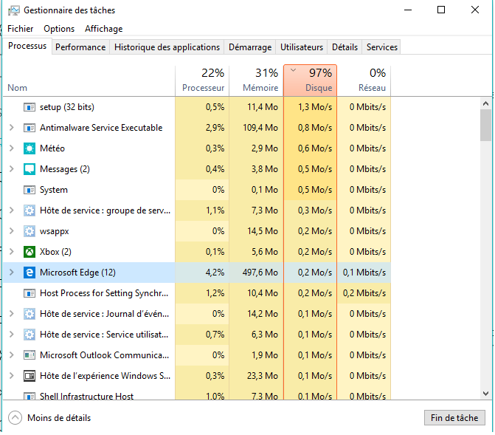Expand the Météo process group
Screen dimensions: 495x435
tap(12, 148)
